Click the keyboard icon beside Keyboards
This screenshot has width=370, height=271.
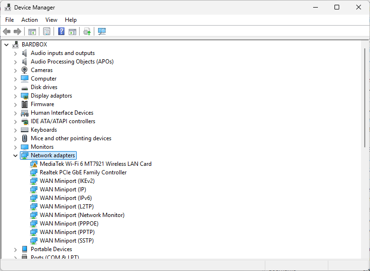pos(25,130)
